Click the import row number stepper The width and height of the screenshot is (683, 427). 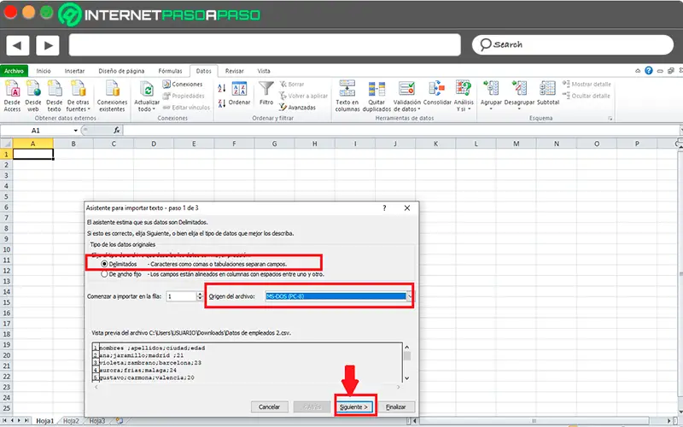click(200, 296)
